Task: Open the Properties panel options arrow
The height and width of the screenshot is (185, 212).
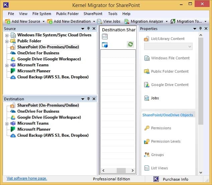Action: [x=195, y=29]
